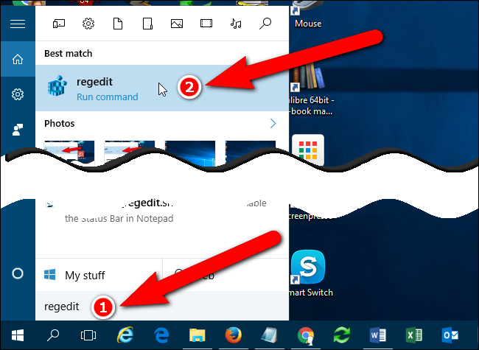Click the My stuff button

(x=99, y=275)
